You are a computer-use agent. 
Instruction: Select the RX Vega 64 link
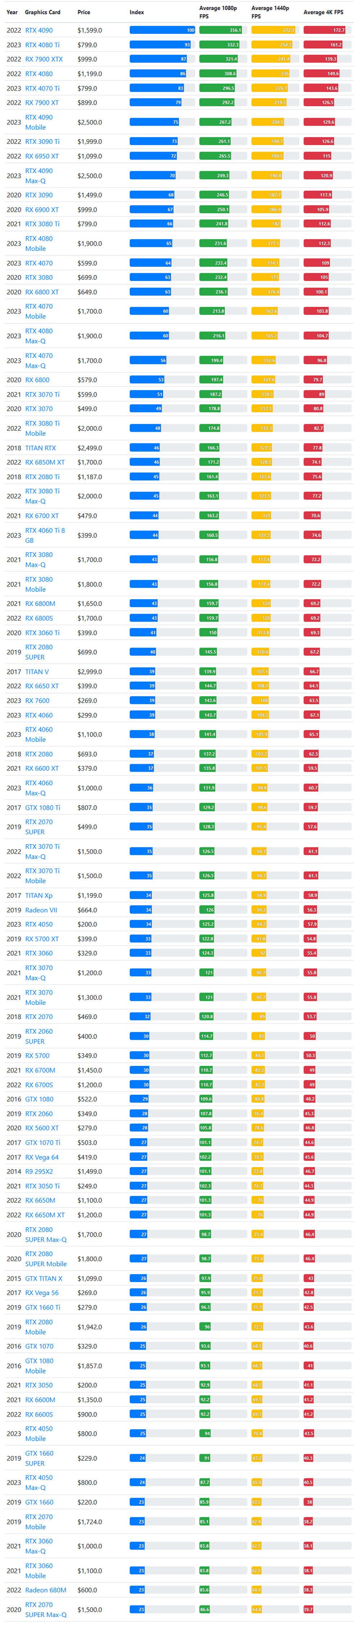41,1157
